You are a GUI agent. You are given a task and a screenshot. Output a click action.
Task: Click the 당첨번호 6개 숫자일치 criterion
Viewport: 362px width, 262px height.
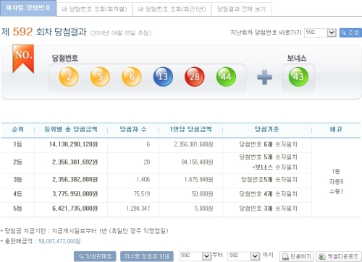coord(268,144)
